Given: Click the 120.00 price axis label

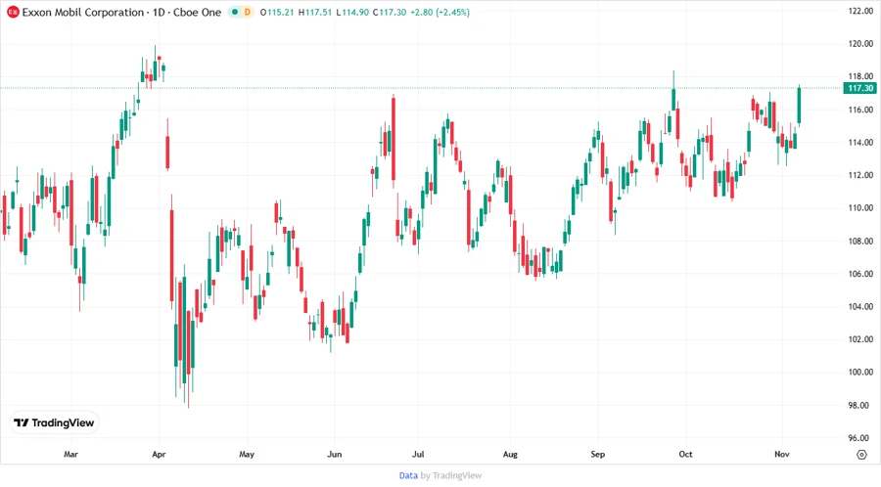Looking at the screenshot, I should click(860, 44).
